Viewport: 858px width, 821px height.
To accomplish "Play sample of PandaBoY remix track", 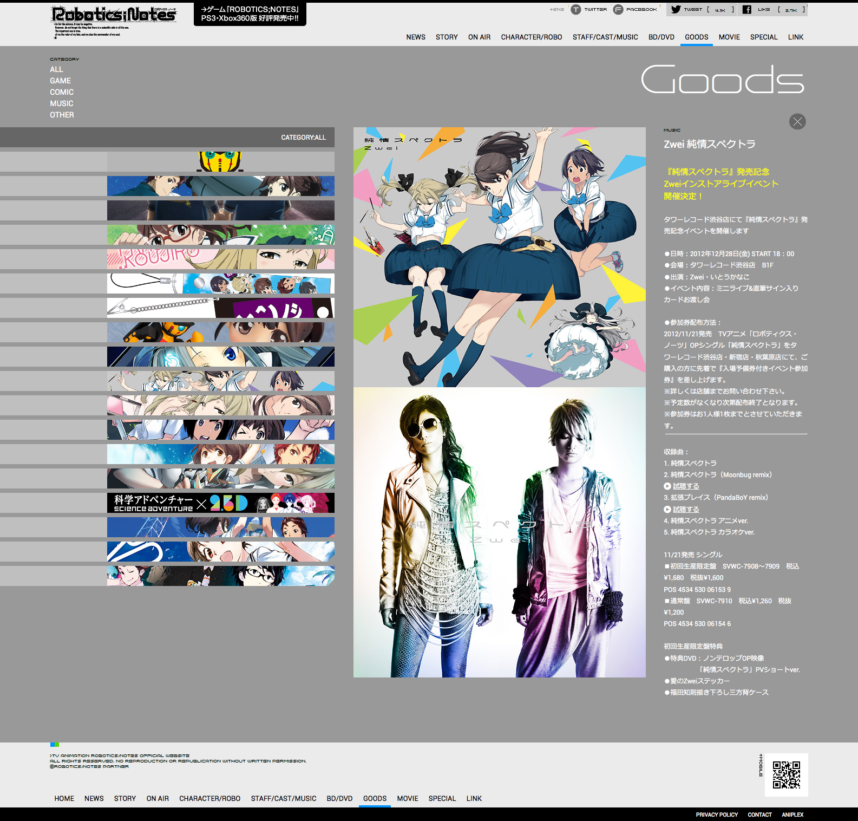I will point(682,510).
